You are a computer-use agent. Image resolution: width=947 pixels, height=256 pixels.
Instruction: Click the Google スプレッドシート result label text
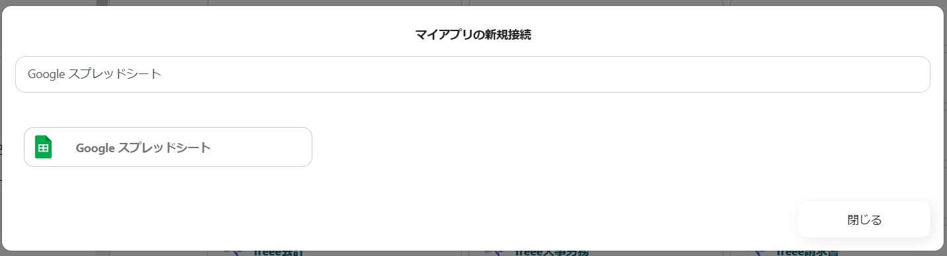point(144,148)
